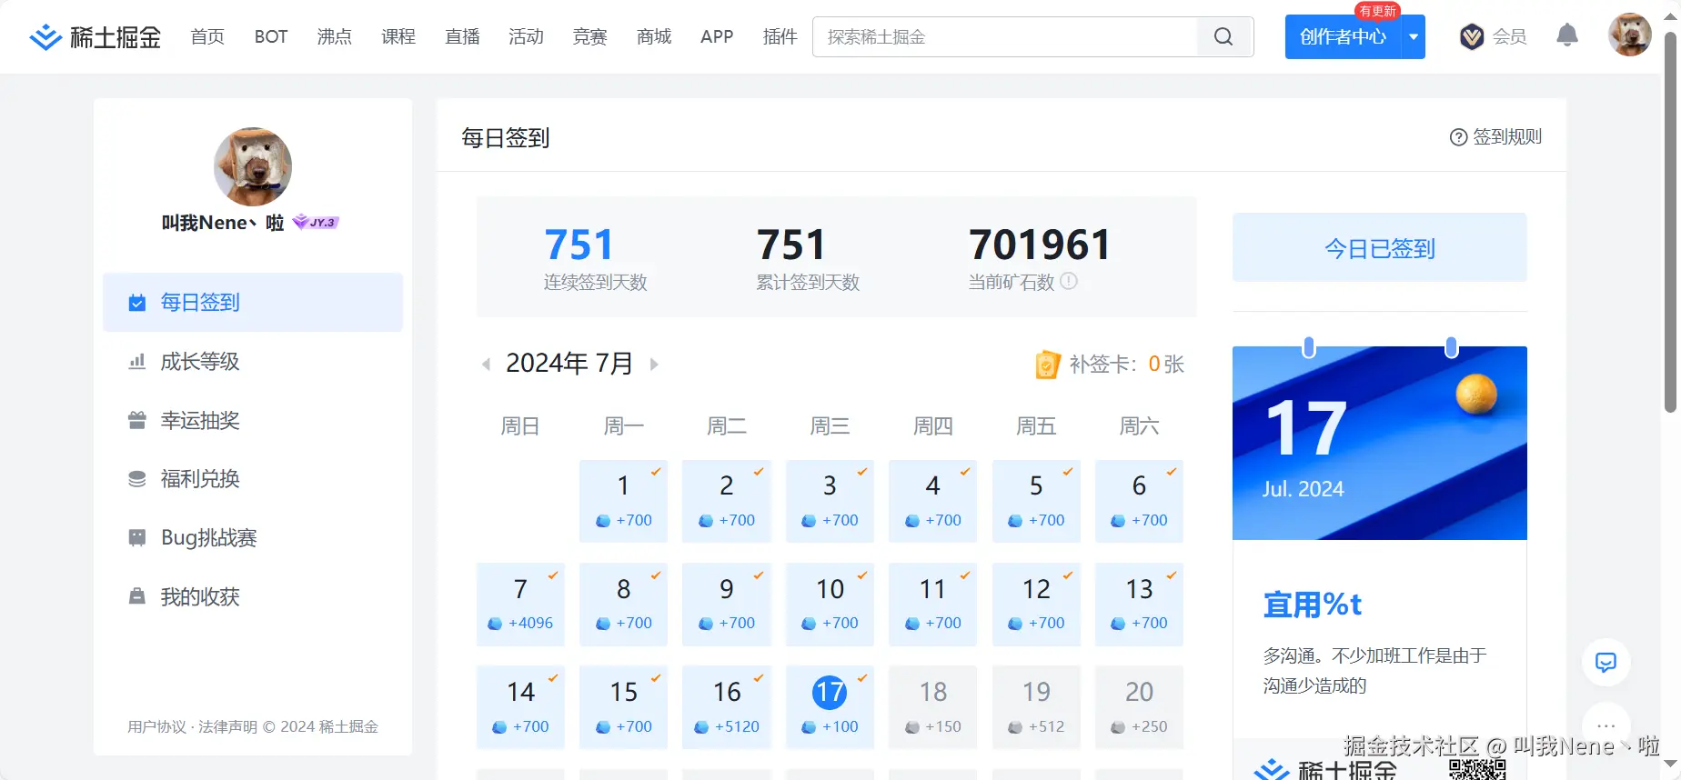Select July 1 calendar cell
The width and height of the screenshot is (1681, 780).
pyautogui.click(x=623, y=502)
